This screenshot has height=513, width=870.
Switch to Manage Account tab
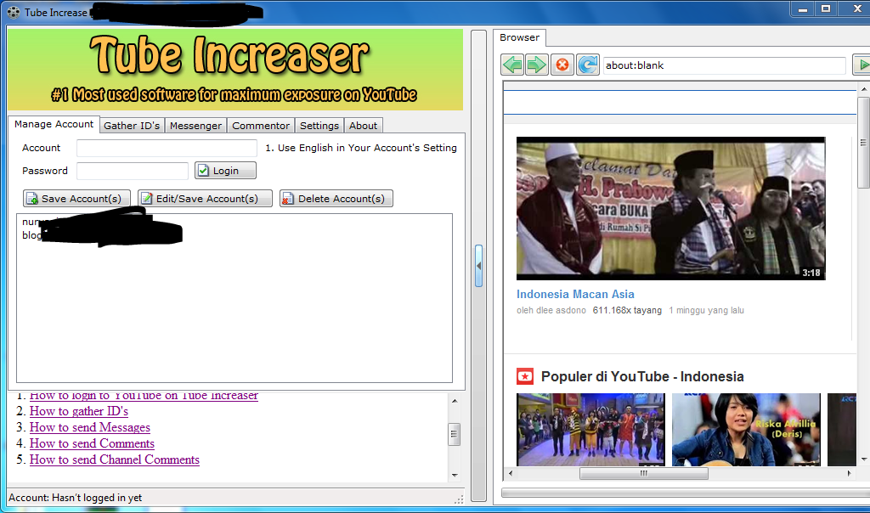tap(54, 124)
